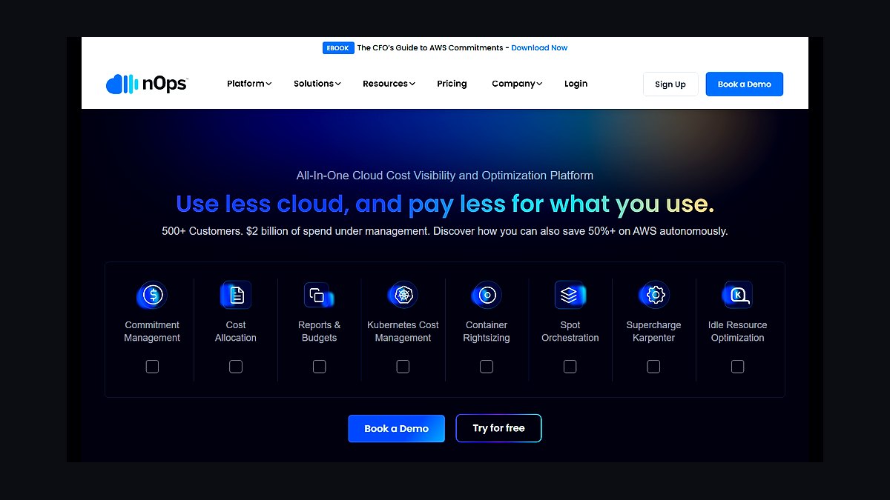This screenshot has height=500, width=890.
Task: Go to the Pricing page
Action: click(452, 84)
